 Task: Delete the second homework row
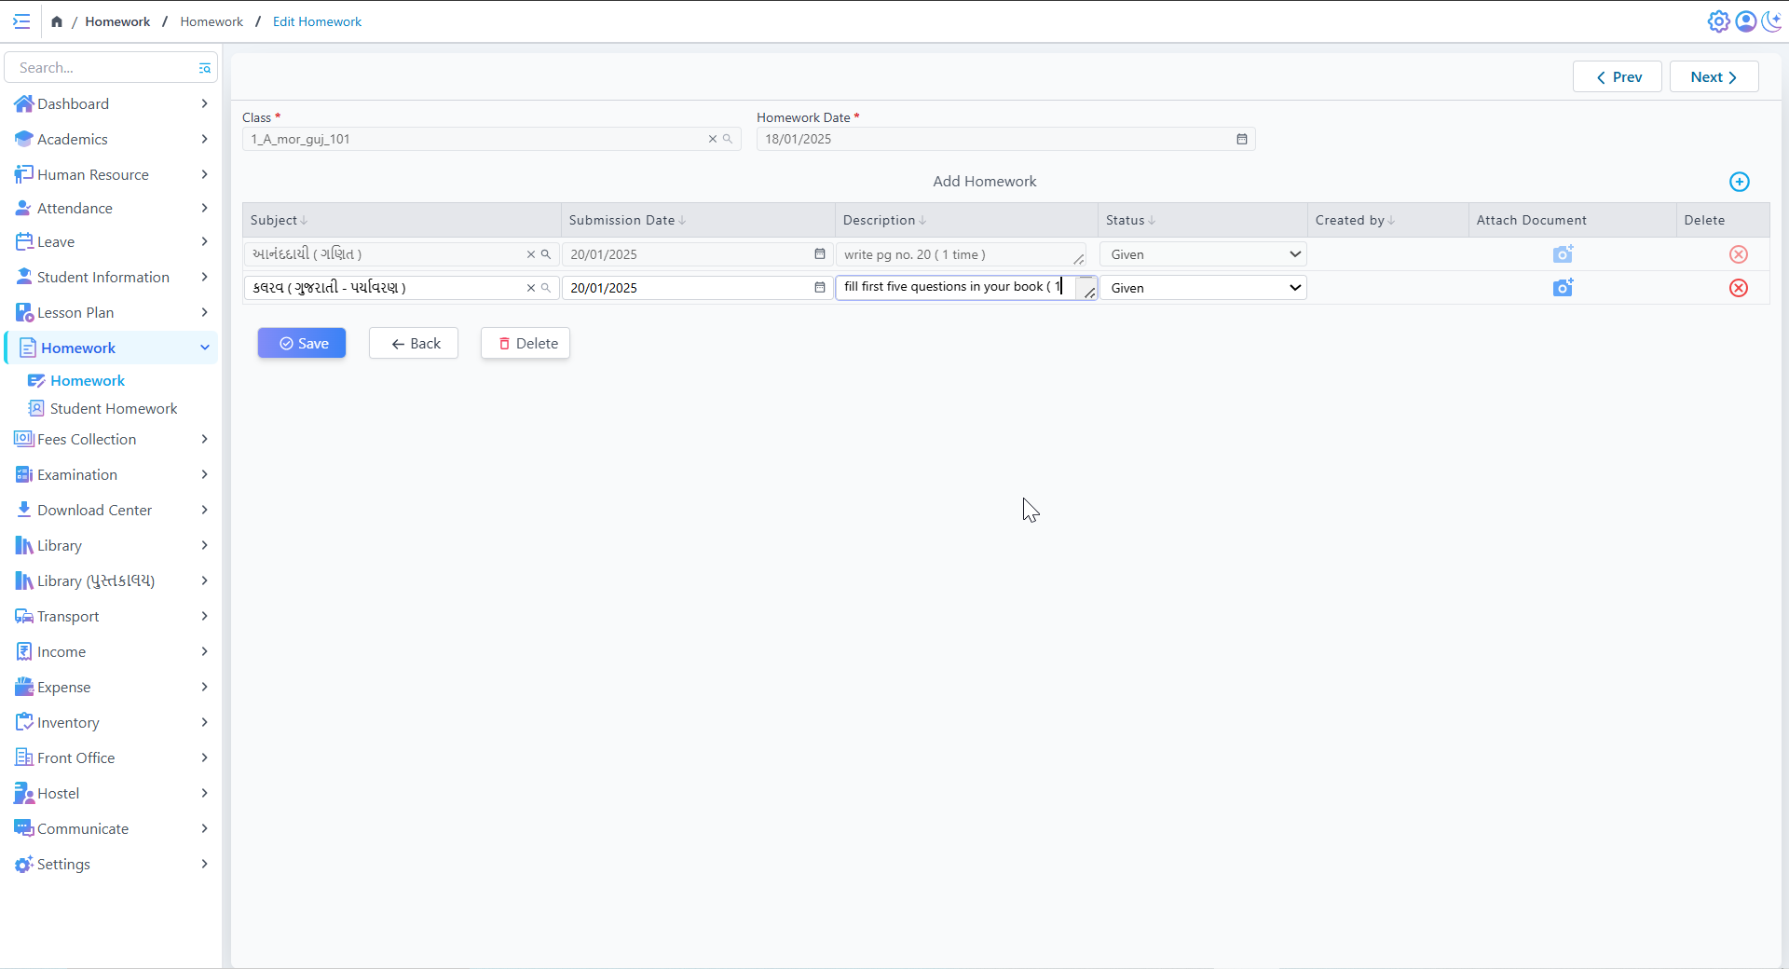coord(1738,288)
